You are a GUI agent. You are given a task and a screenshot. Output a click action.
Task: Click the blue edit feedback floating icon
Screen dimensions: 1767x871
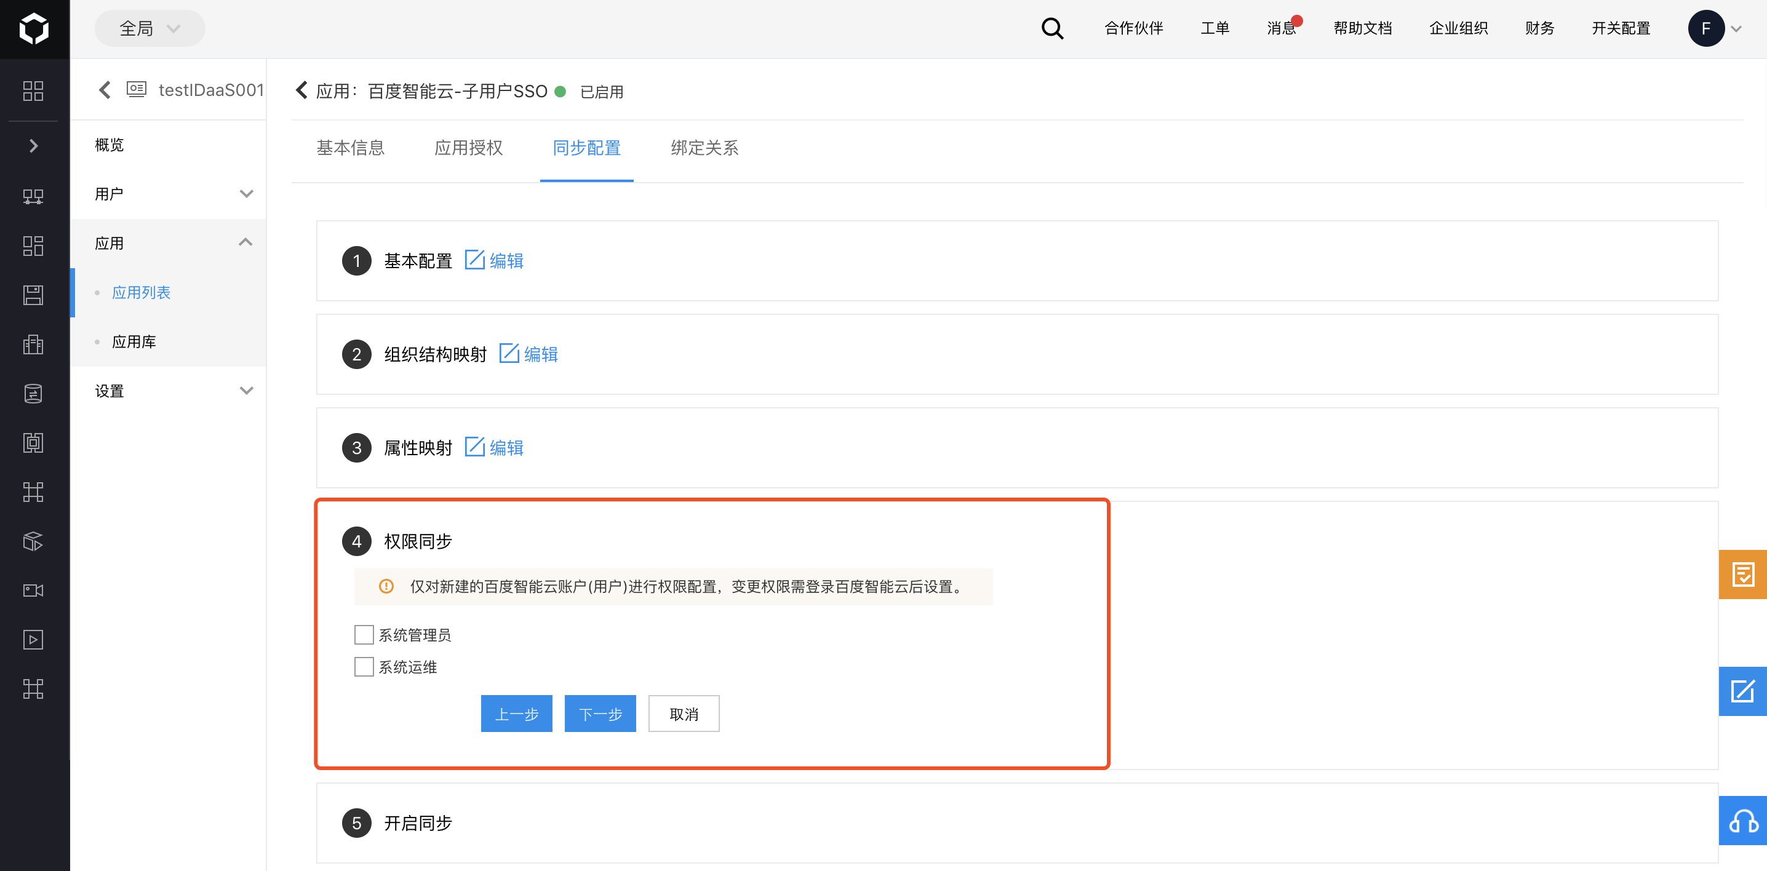(x=1742, y=691)
